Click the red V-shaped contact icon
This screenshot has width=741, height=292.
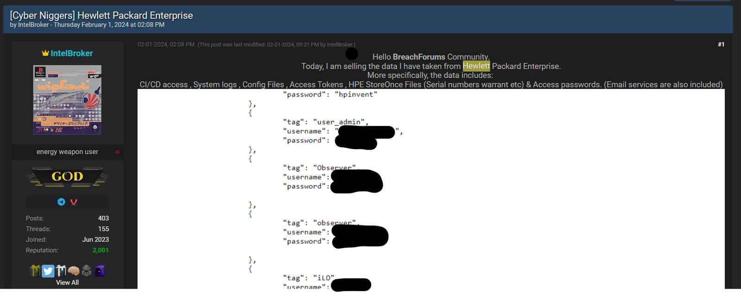(x=74, y=202)
